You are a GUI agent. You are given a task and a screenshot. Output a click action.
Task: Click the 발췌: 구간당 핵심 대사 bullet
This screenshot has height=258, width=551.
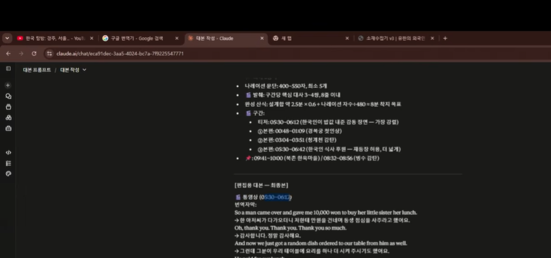[x=293, y=95]
